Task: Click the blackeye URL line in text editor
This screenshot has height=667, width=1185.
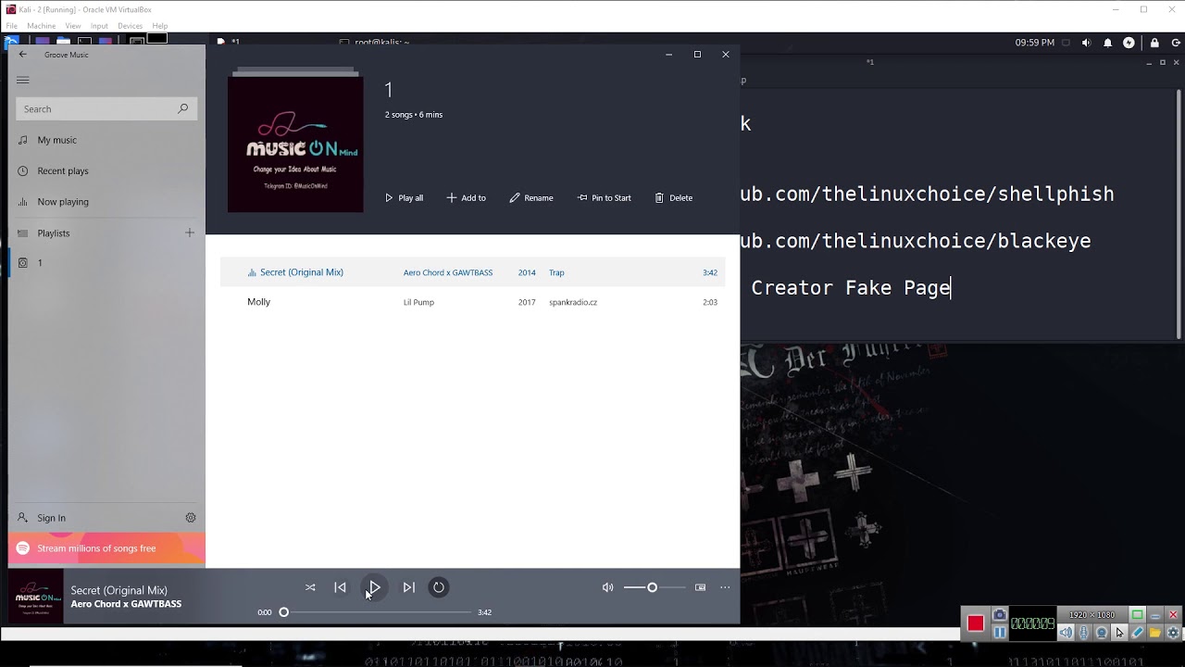Action: pos(916,241)
